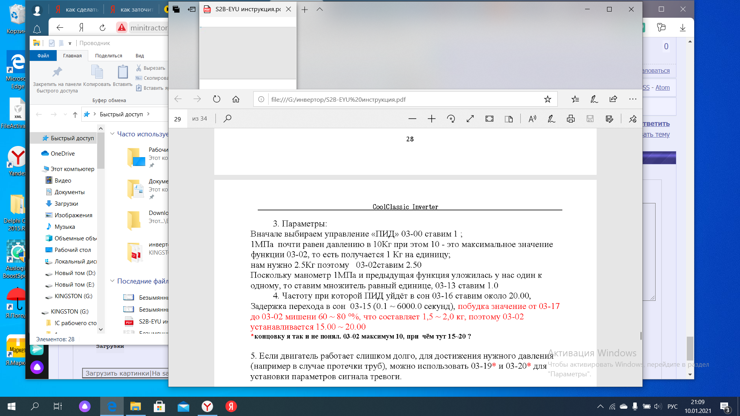The height and width of the screenshot is (416, 740).
Task: Open Mail app from the taskbar
Action: click(x=183, y=406)
